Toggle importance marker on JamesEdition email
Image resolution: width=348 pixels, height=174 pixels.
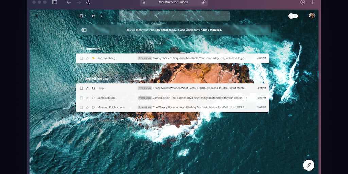(x=93, y=98)
